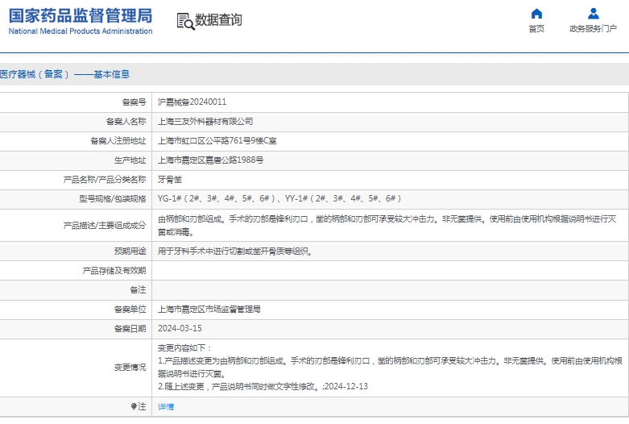629x424 pixels.
Task: Click the 产品描述/主要组成成分 label
Action: pos(105,226)
